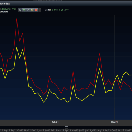Click the May13 timeline label

click(x=75, y=131)
